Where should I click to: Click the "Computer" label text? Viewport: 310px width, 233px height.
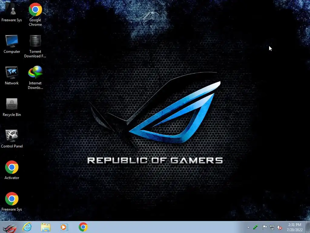(12, 52)
